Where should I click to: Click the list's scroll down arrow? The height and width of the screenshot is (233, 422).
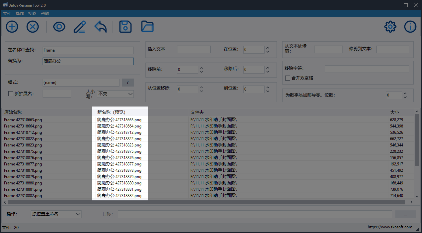(417, 196)
